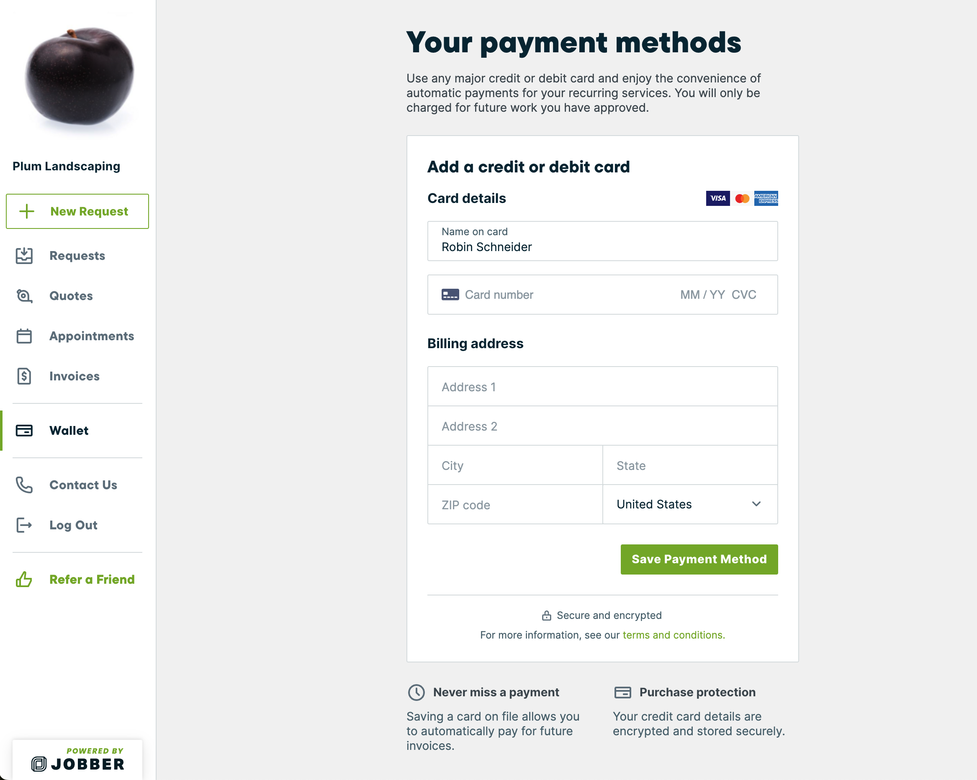Open the Appointments menu item
This screenshot has height=780, width=977.
coord(92,336)
